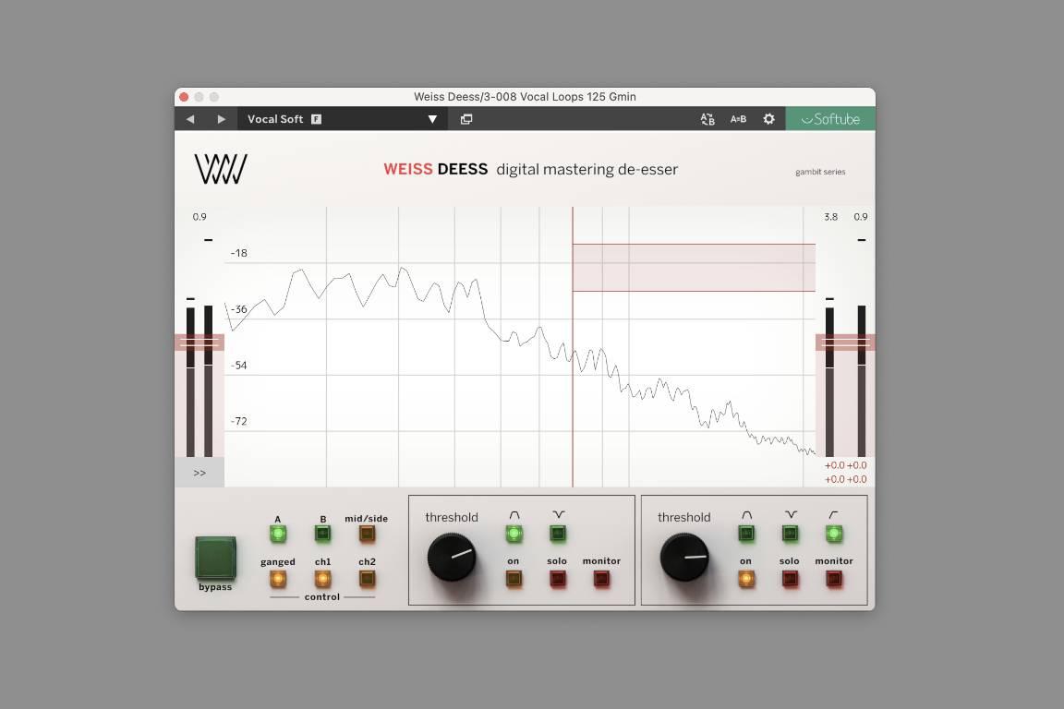The image size is (1064, 709).
Task: Toggle the ch2 control button
Action: coord(367,579)
